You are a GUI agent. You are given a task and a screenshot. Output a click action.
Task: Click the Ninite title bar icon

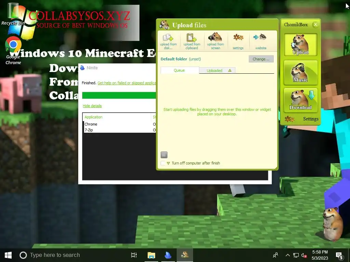click(82, 68)
